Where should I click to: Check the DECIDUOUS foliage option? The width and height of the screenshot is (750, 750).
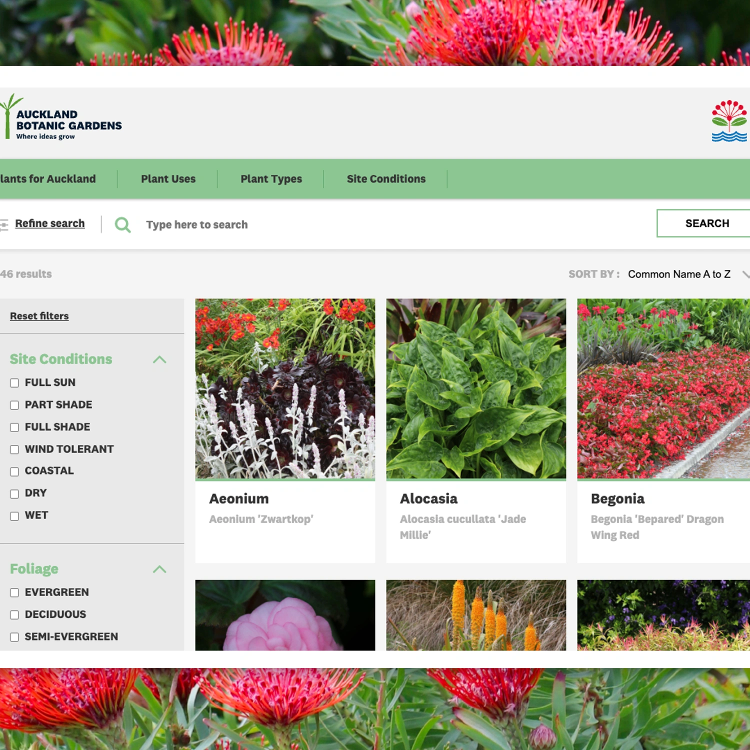(x=14, y=614)
